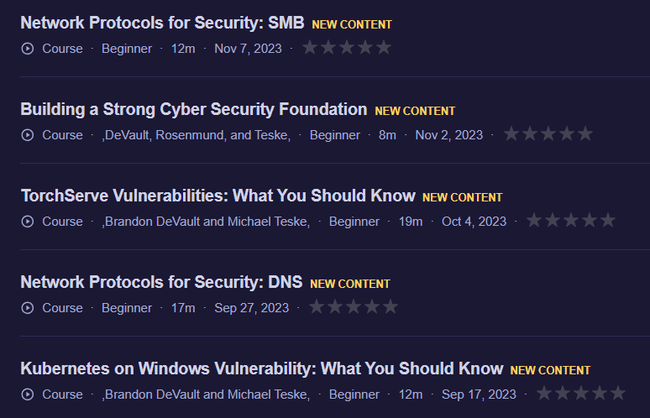Open Building a Strong Cyber Security Foundation
The width and height of the screenshot is (650, 418).
pyautogui.click(x=194, y=109)
